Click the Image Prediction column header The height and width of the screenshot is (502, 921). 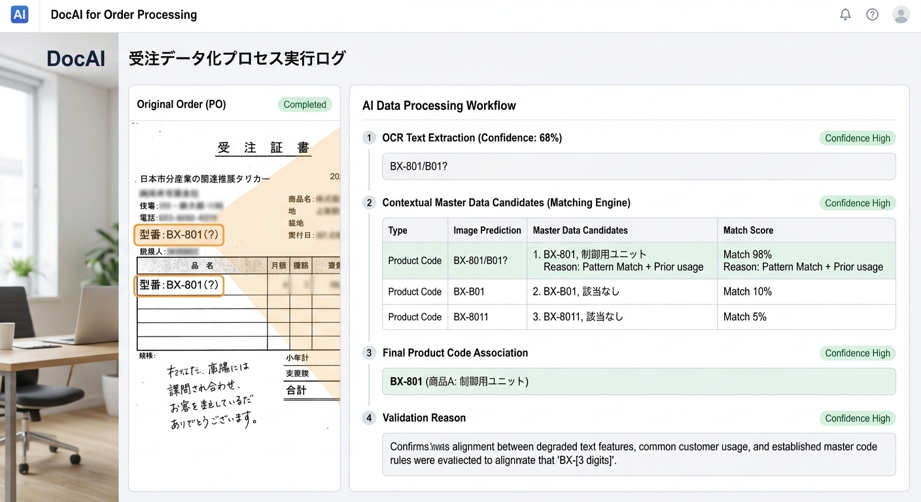point(487,230)
